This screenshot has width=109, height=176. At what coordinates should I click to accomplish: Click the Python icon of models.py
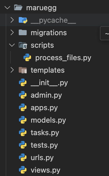click(23, 120)
